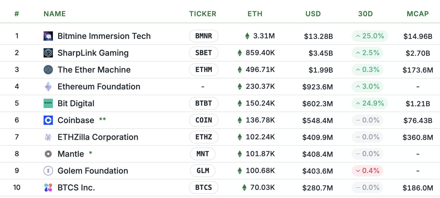The height and width of the screenshot is (198, 440).
Task: Click the red 0.4% change badge
Action: pyautogui.click(x=367, y=171)
